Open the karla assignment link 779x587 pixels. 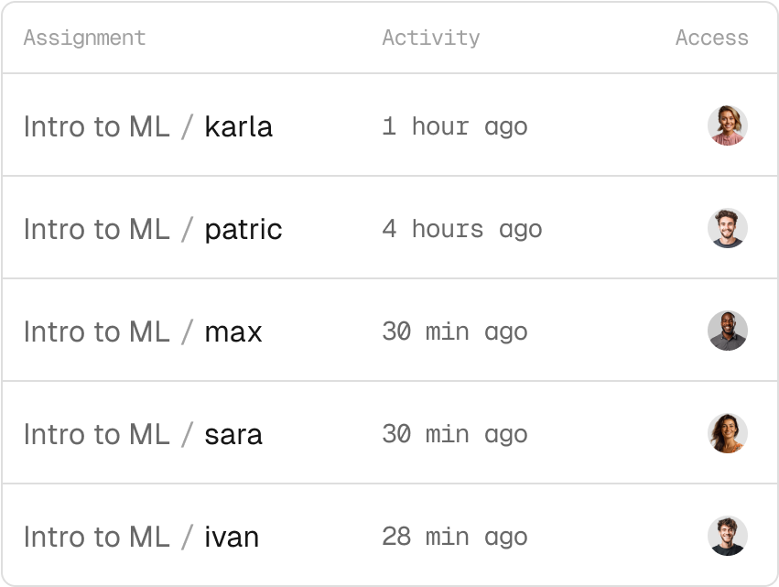pos(238,126)
